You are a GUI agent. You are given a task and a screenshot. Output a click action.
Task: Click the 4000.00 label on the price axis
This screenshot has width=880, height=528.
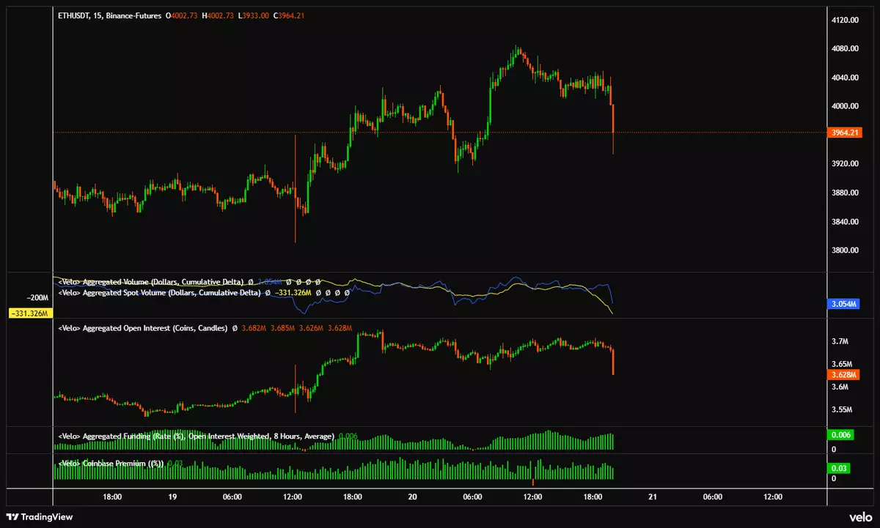click(x=844, y=106)
